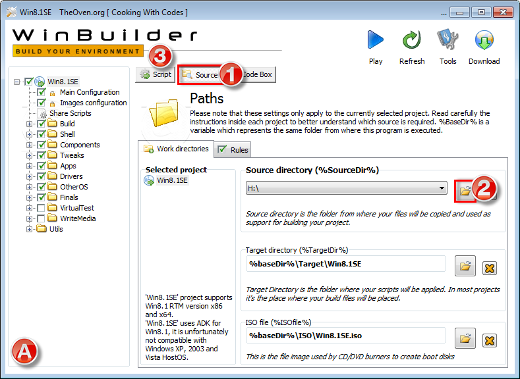The width and height of the screenshot is (520, 379).
Task: Click the Share Scripts gear icon
Action: (x=43, y=114)
